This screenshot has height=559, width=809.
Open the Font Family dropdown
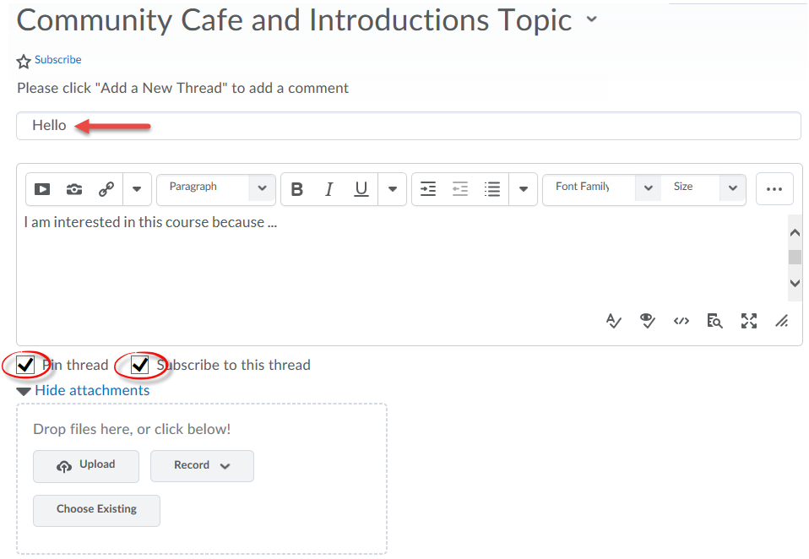click(x=602, y=188)
